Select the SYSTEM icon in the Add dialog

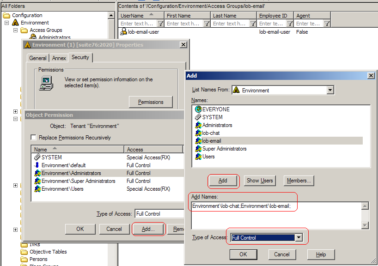pyautogui.click(x=198, y=116)
